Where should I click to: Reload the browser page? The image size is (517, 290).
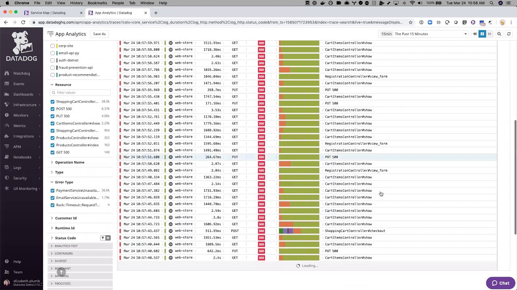pos(23,22)
